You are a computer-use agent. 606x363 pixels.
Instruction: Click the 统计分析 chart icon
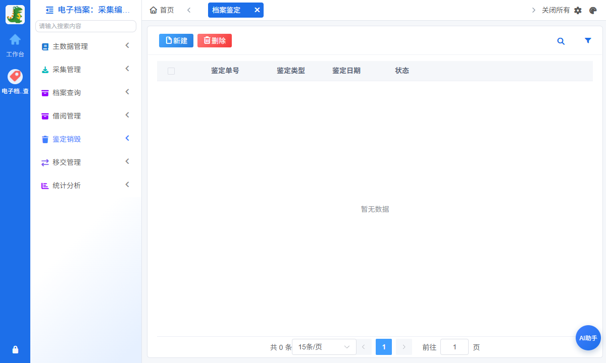pos(45,186)
